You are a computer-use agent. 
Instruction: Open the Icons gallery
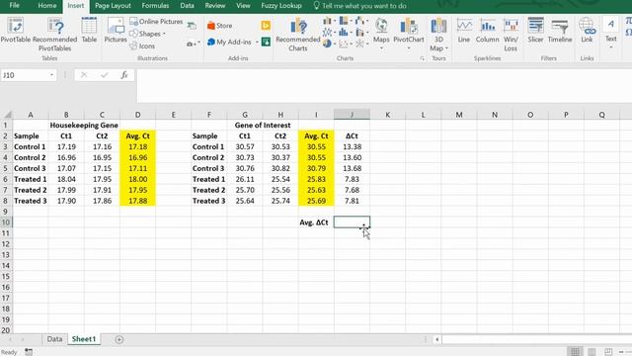tap(142, 46)
